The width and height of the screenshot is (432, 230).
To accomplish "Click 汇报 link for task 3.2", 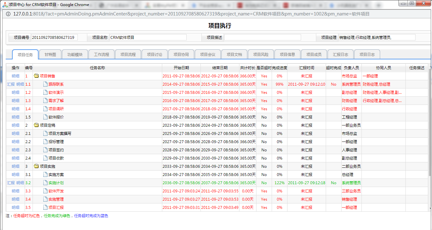I will point(11,183).
